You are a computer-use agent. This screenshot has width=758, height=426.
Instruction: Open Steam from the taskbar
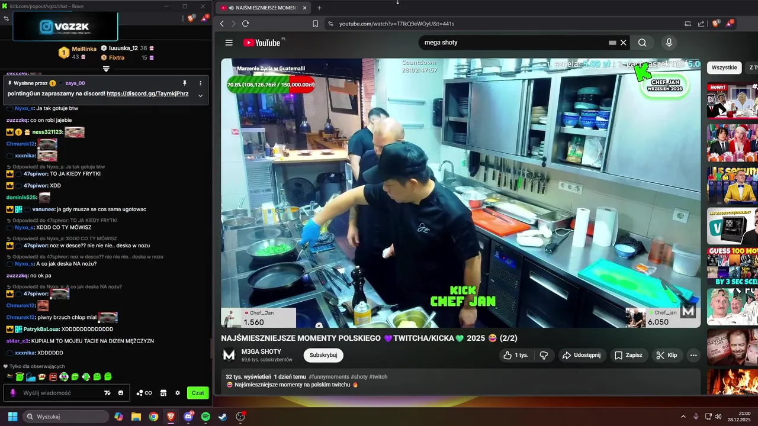[x=223, y=417]
